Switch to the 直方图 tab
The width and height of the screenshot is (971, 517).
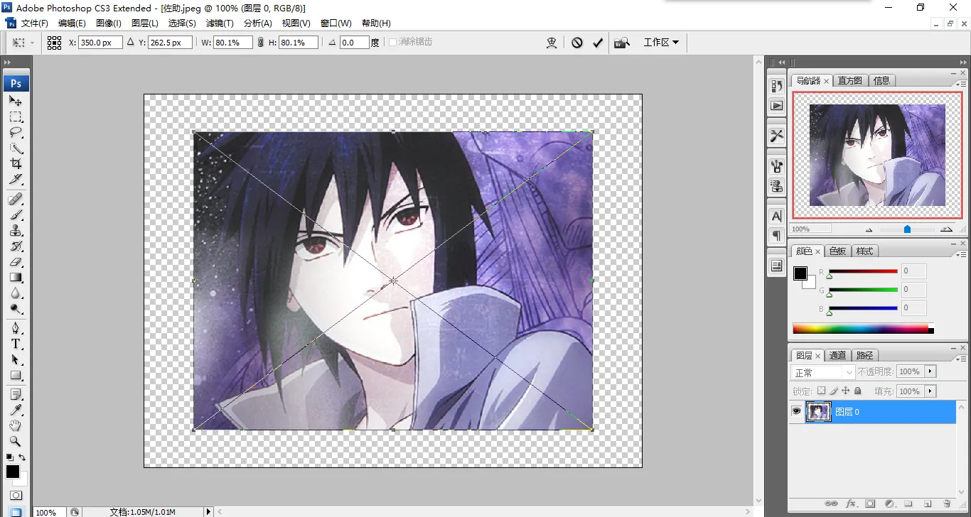[849, 81]
